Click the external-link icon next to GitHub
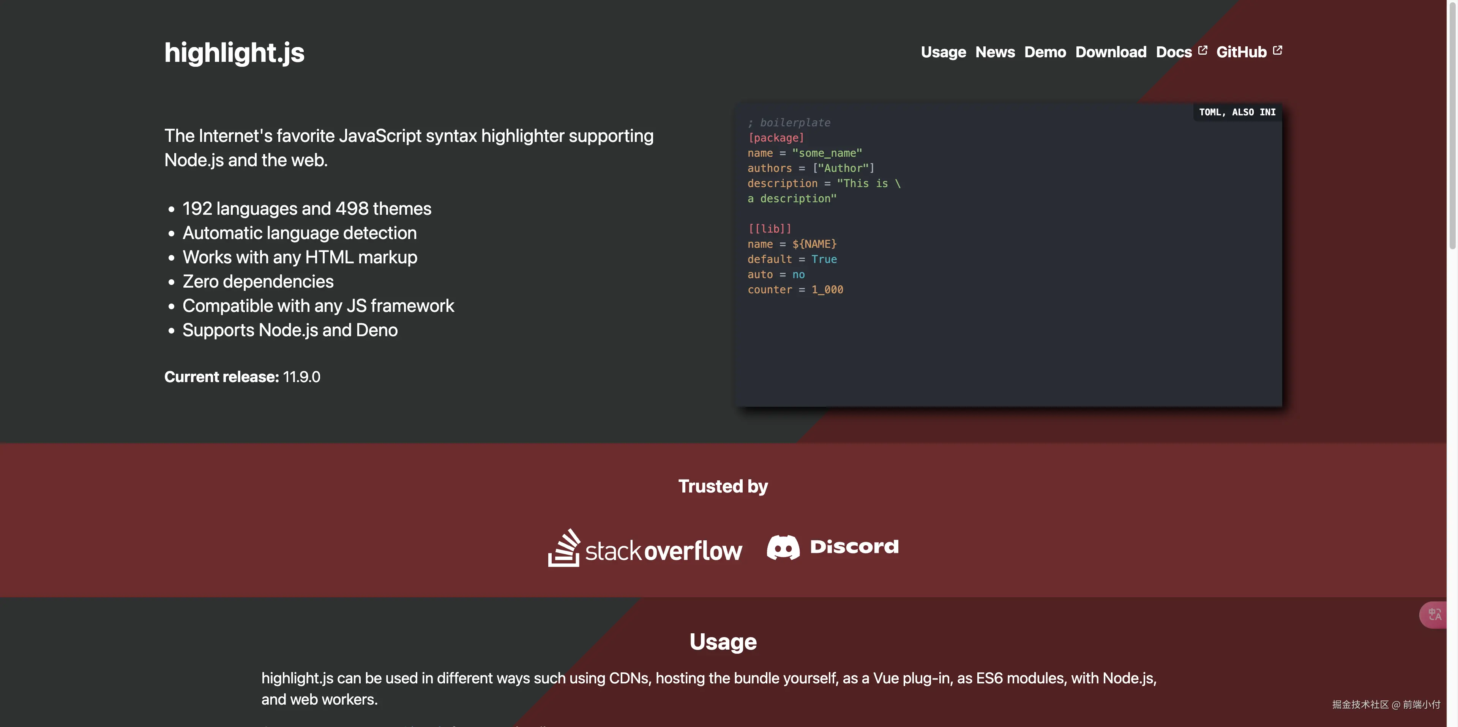This screenshot has width=1458, height=727. (1277, 50)
